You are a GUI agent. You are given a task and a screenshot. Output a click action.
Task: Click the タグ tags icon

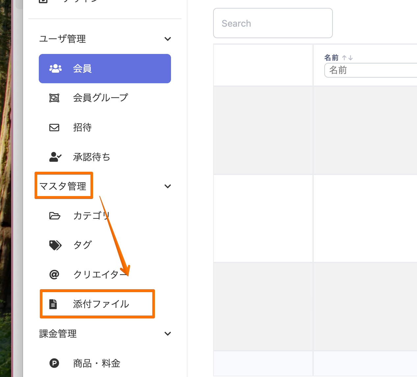pos(55,245)
